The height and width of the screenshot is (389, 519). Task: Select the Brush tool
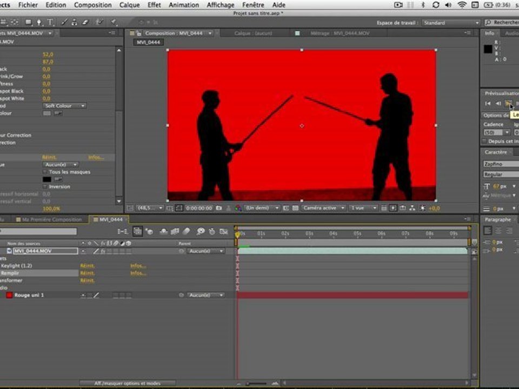[x=64, y=23]
